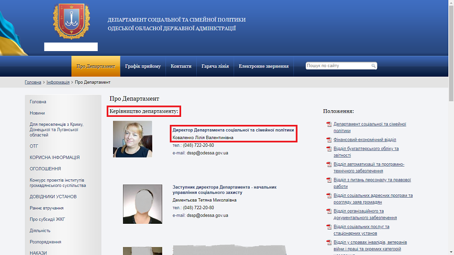Open the Гаряча лінія tab
This screenshot has height=255, width=454.
(215, 66)
